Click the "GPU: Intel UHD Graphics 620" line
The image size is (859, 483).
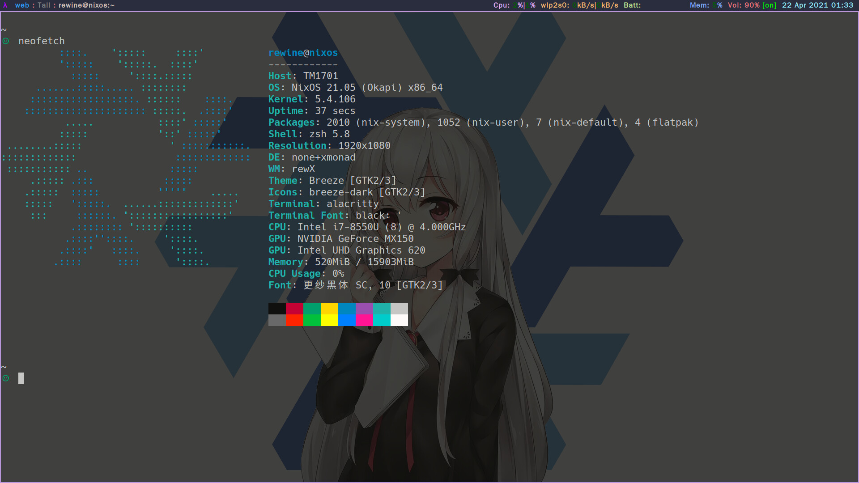click(x=347, y=250)
